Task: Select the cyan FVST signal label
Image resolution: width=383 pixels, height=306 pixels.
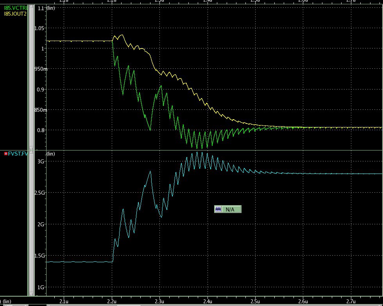Action: (18, 154)
